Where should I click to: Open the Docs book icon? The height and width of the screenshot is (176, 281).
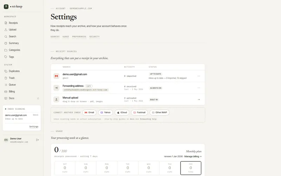(6, 98)
